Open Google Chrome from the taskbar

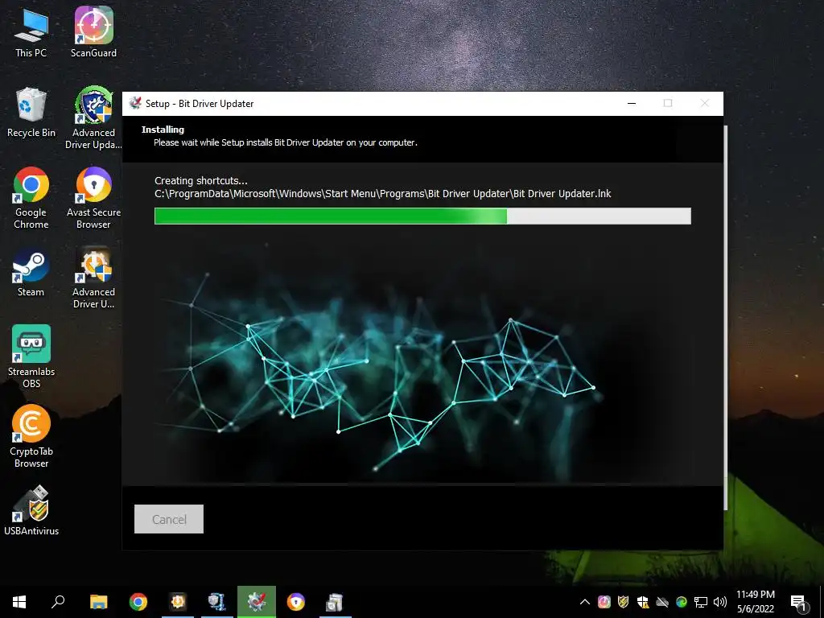[138, 602]
